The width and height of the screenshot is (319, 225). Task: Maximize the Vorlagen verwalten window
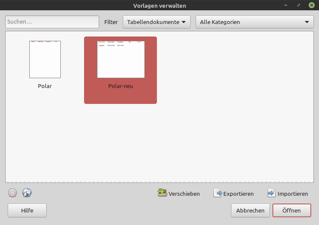(x=299, y=5)
